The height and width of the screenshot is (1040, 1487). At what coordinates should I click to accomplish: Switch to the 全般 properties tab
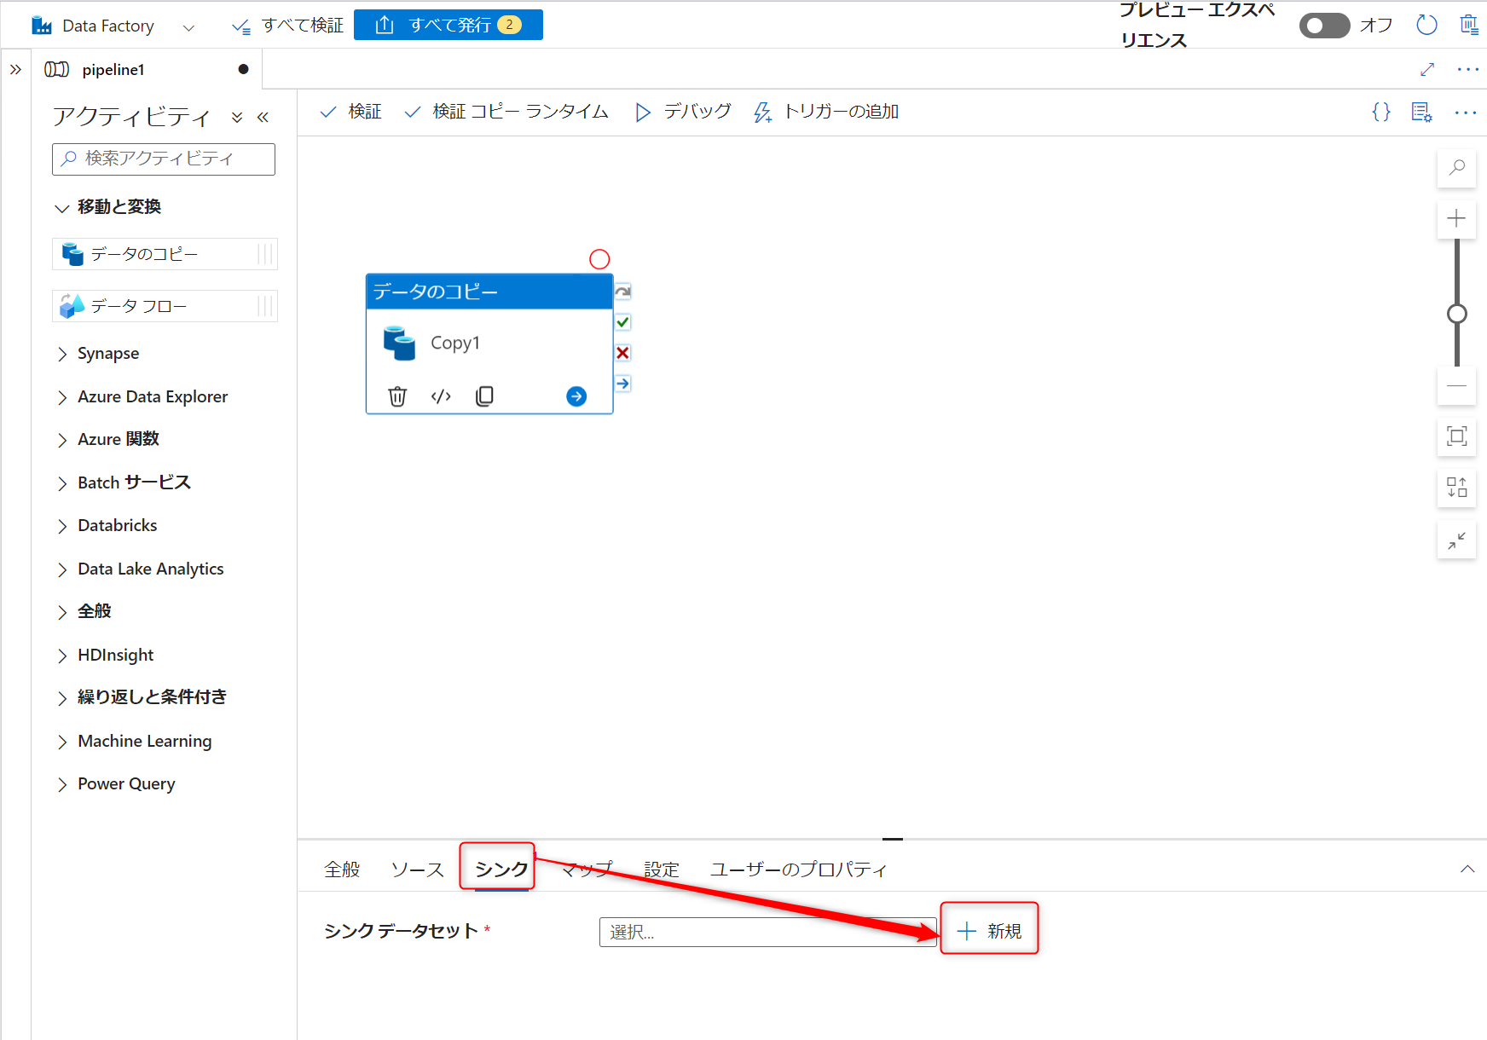pos(342,870)
